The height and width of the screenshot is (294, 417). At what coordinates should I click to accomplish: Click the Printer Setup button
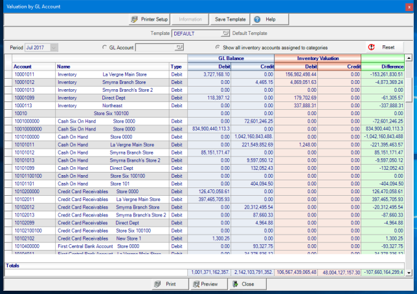[x=148, y=19]
